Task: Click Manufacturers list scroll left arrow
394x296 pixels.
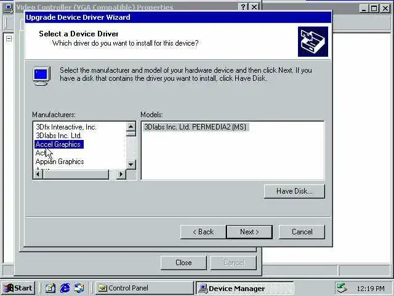Action: click(38, 174)
